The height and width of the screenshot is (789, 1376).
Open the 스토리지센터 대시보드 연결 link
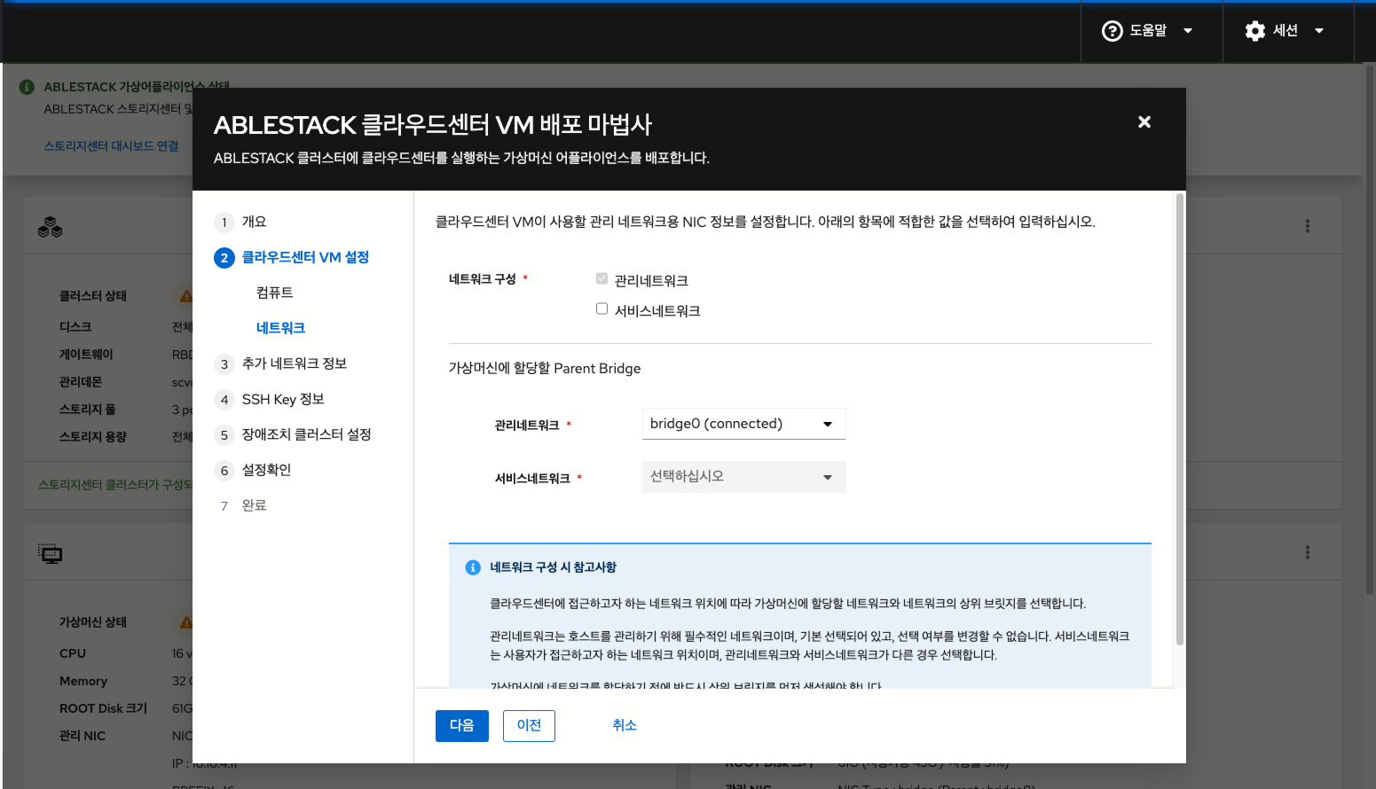(111, 146)
